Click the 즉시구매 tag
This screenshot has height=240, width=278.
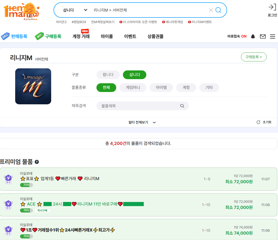click(x=42, y=210)
